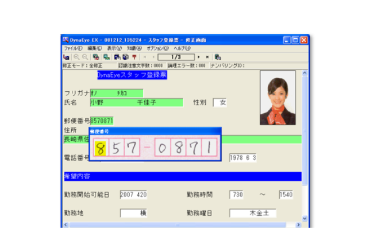Screen dimensions: 370x228
Task: Click the handwritten 0 box after the dash
Action: pyautogui.click(x=162, y=148)
